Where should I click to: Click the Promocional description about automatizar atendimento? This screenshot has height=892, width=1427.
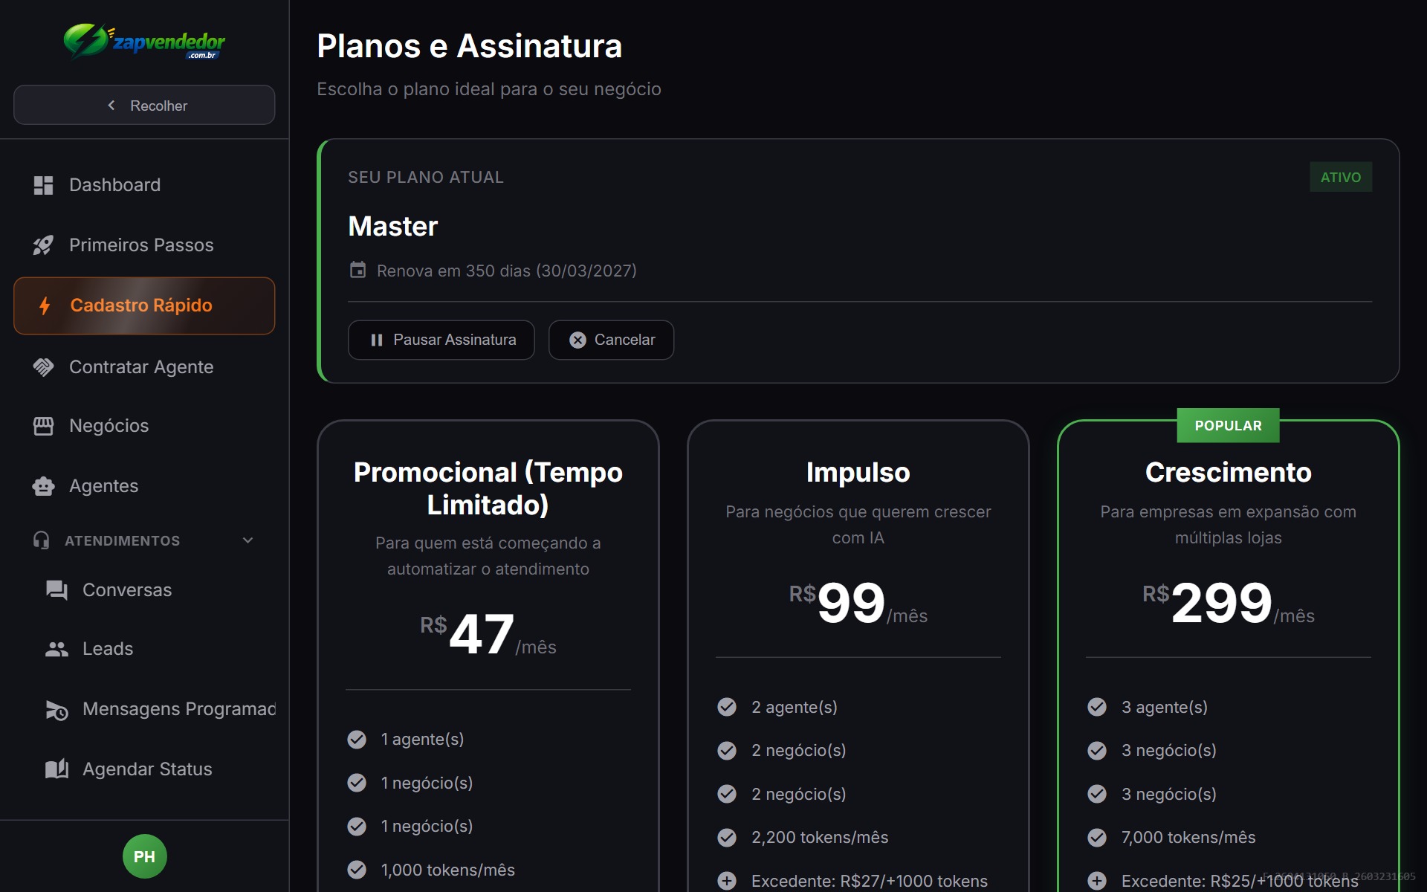pos(488,556)
